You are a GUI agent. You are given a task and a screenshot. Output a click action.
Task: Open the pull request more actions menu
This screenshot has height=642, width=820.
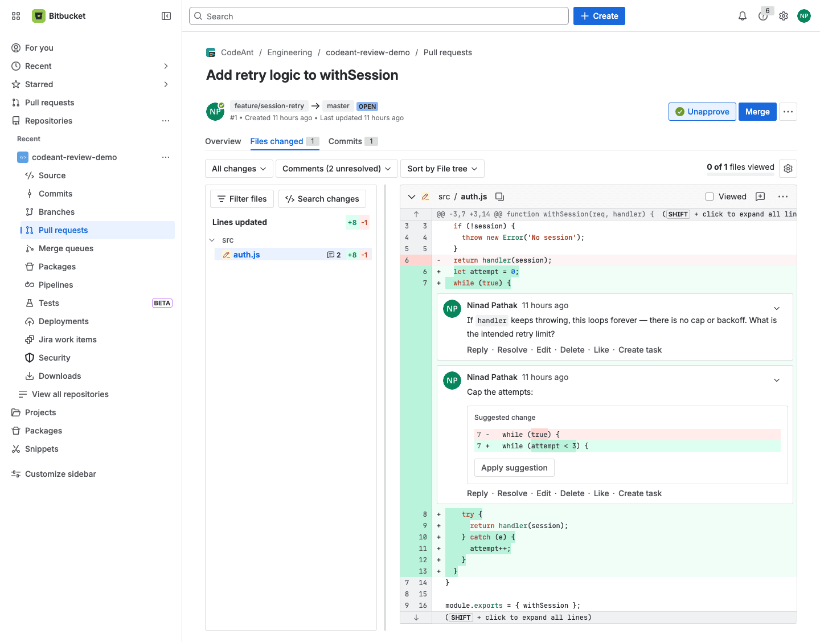click(x=788, y=112)
